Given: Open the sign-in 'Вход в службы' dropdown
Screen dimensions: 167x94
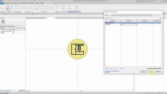Looking at the screenshot, I should (145, 1).
